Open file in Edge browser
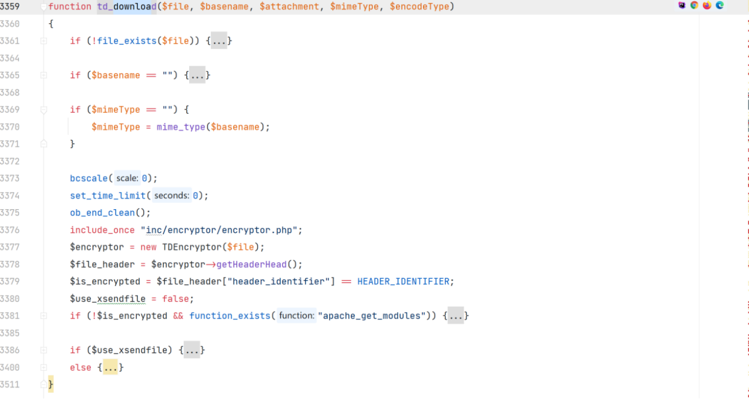This screenshot has height=399, width=749. click(x=720, y=5)
